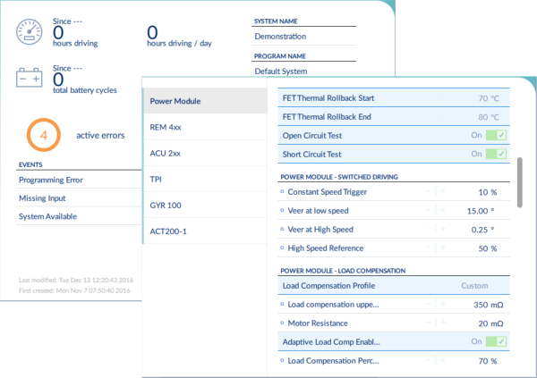Click Power Module - Load Compensation heading
The width and height of the screenshot is (537, 378).
343,271
